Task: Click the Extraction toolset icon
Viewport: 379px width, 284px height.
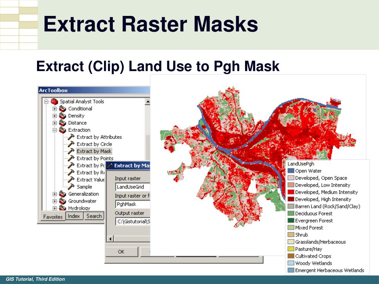Action: tap(63, 130)
